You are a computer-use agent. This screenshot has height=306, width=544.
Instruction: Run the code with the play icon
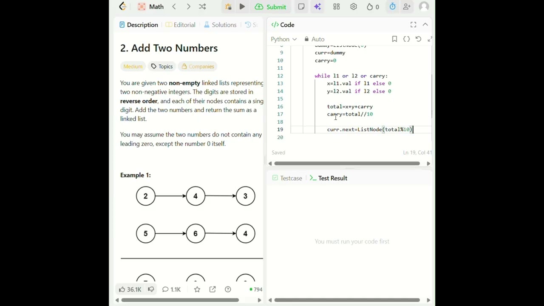tap(242, 7)
